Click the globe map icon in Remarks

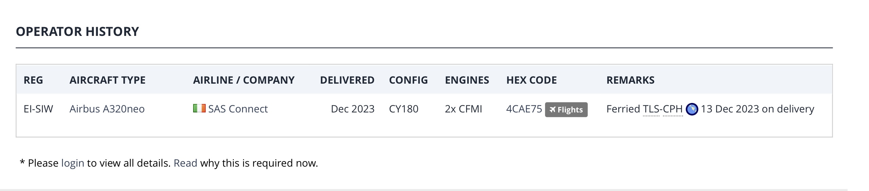(x=692, y=109)
